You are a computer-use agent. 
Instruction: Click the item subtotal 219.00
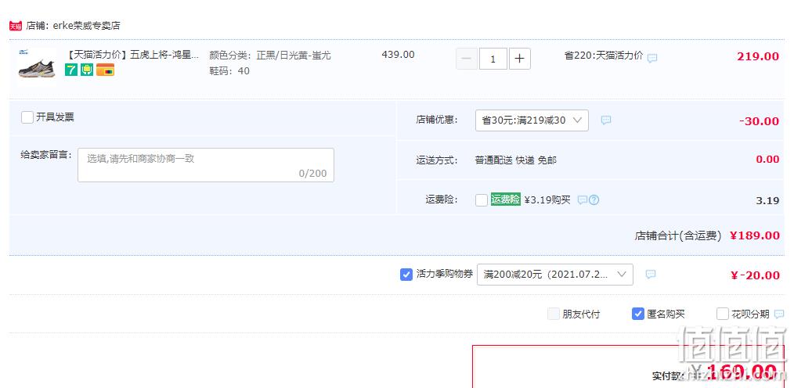tap(758, 56)
